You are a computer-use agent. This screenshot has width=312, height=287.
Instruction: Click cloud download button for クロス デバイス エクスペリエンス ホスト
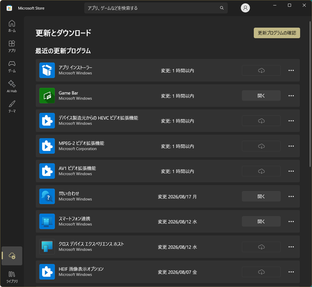[x=261, y=247]
